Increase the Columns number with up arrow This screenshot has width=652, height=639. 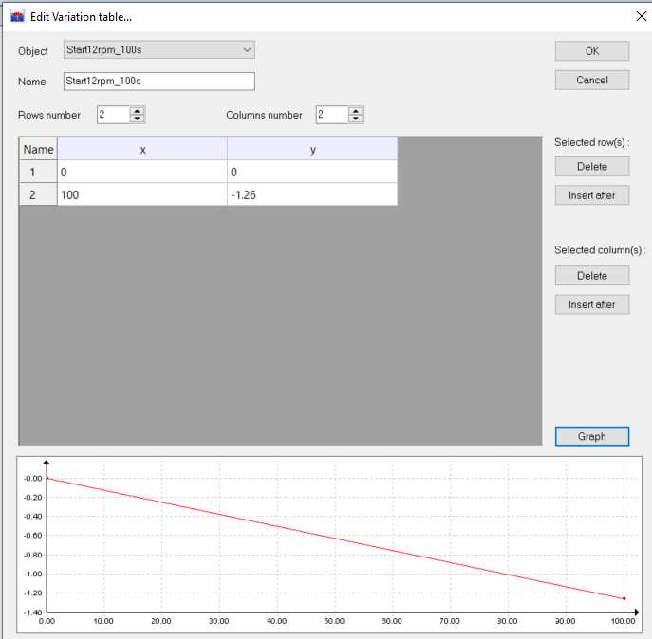356,111
